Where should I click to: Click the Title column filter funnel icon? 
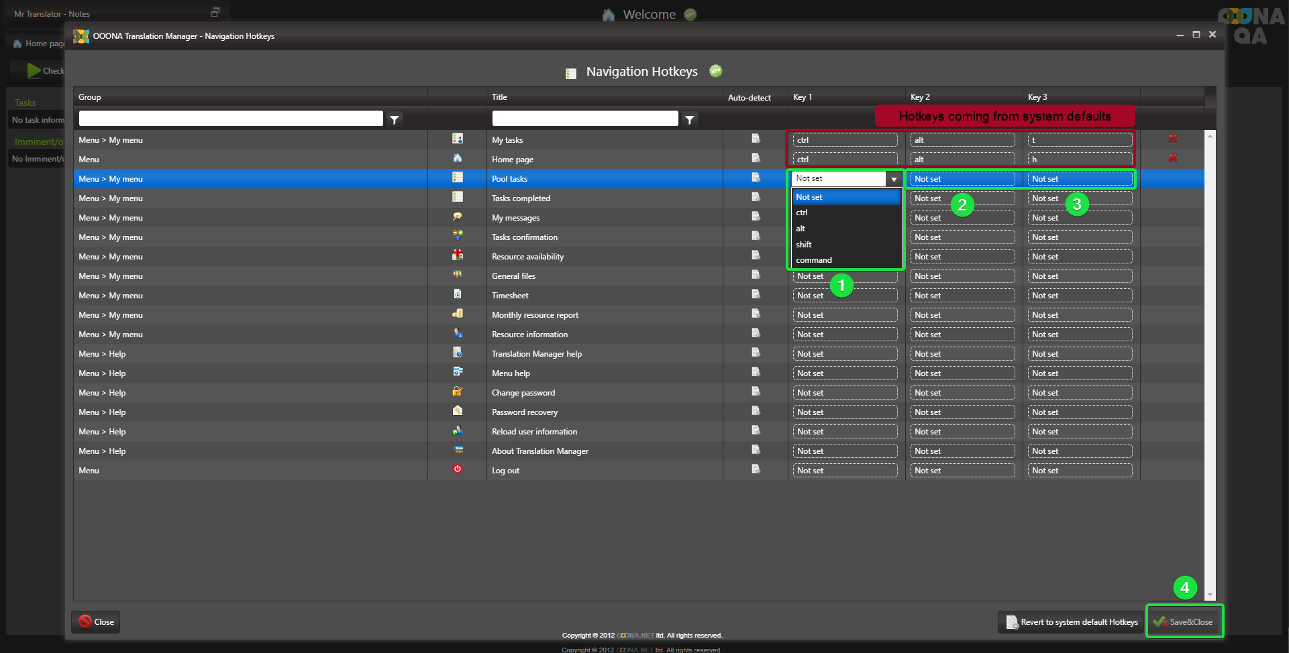pos(689,119)
